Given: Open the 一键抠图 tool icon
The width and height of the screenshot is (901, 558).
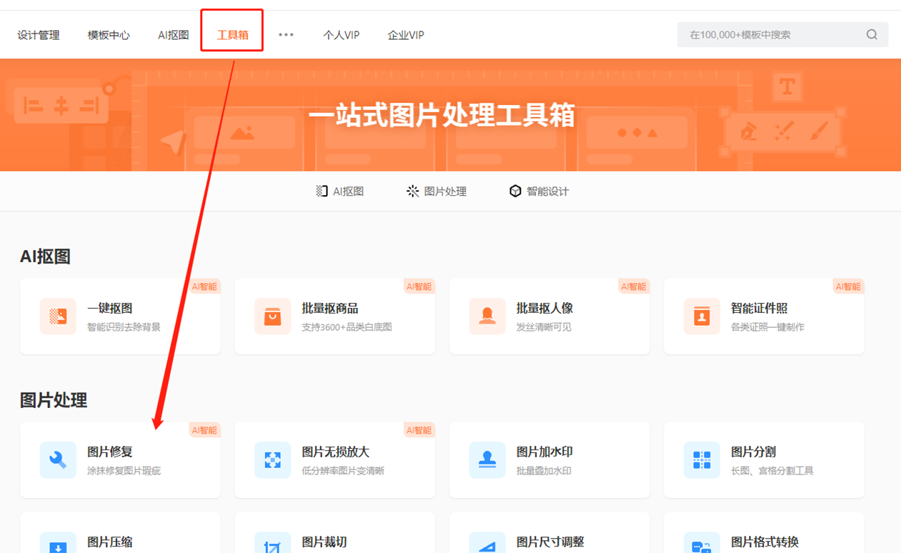Looking at the screenshot, I should point(58,317).
